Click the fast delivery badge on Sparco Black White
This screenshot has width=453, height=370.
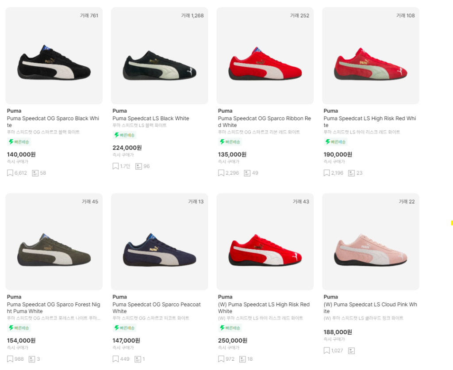pos(19,142)
